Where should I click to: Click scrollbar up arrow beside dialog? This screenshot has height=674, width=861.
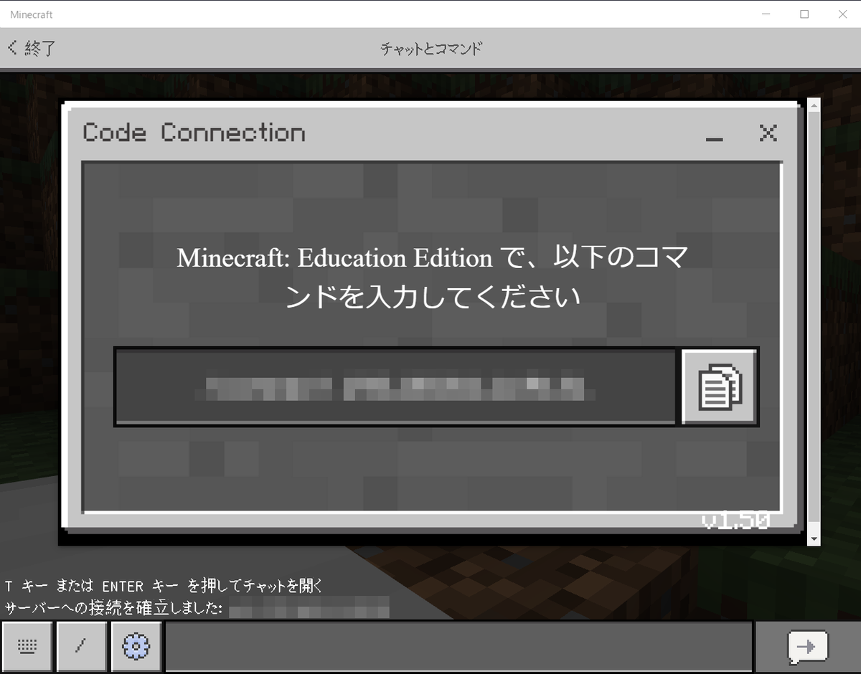814,105
